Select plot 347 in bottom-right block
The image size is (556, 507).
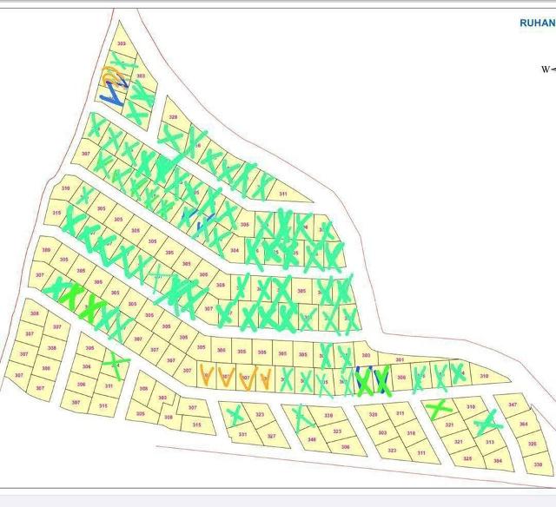(x=513, y=405)
